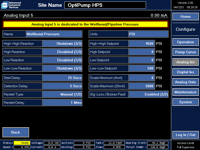Click the yellow Ready status indicator
The height and width of the screenshot is (150, 200).
coord(22,143)
